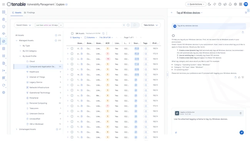Image resolution: width=250 pixels, height=141 pixels.
Task: Click the tenable logo
Action: tap(16, 4)
